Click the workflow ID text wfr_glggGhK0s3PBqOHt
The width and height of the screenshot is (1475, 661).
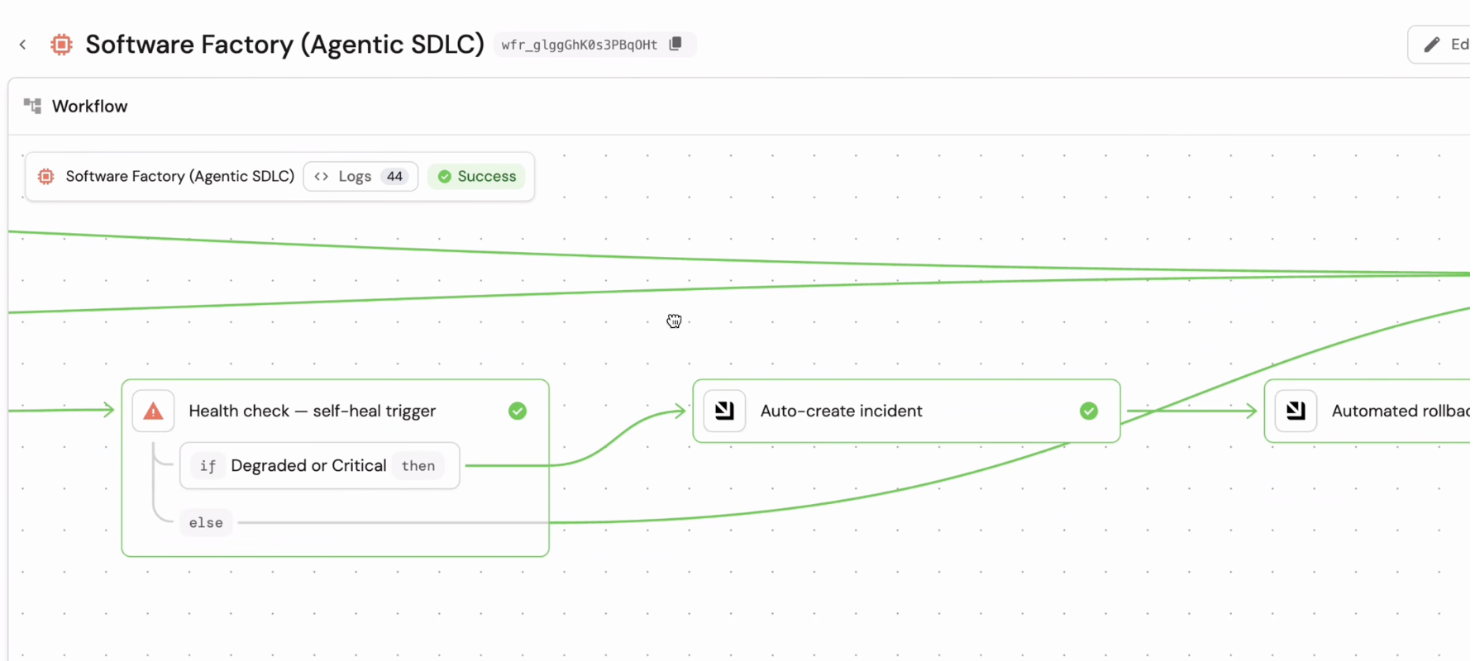tap(579, 45)
